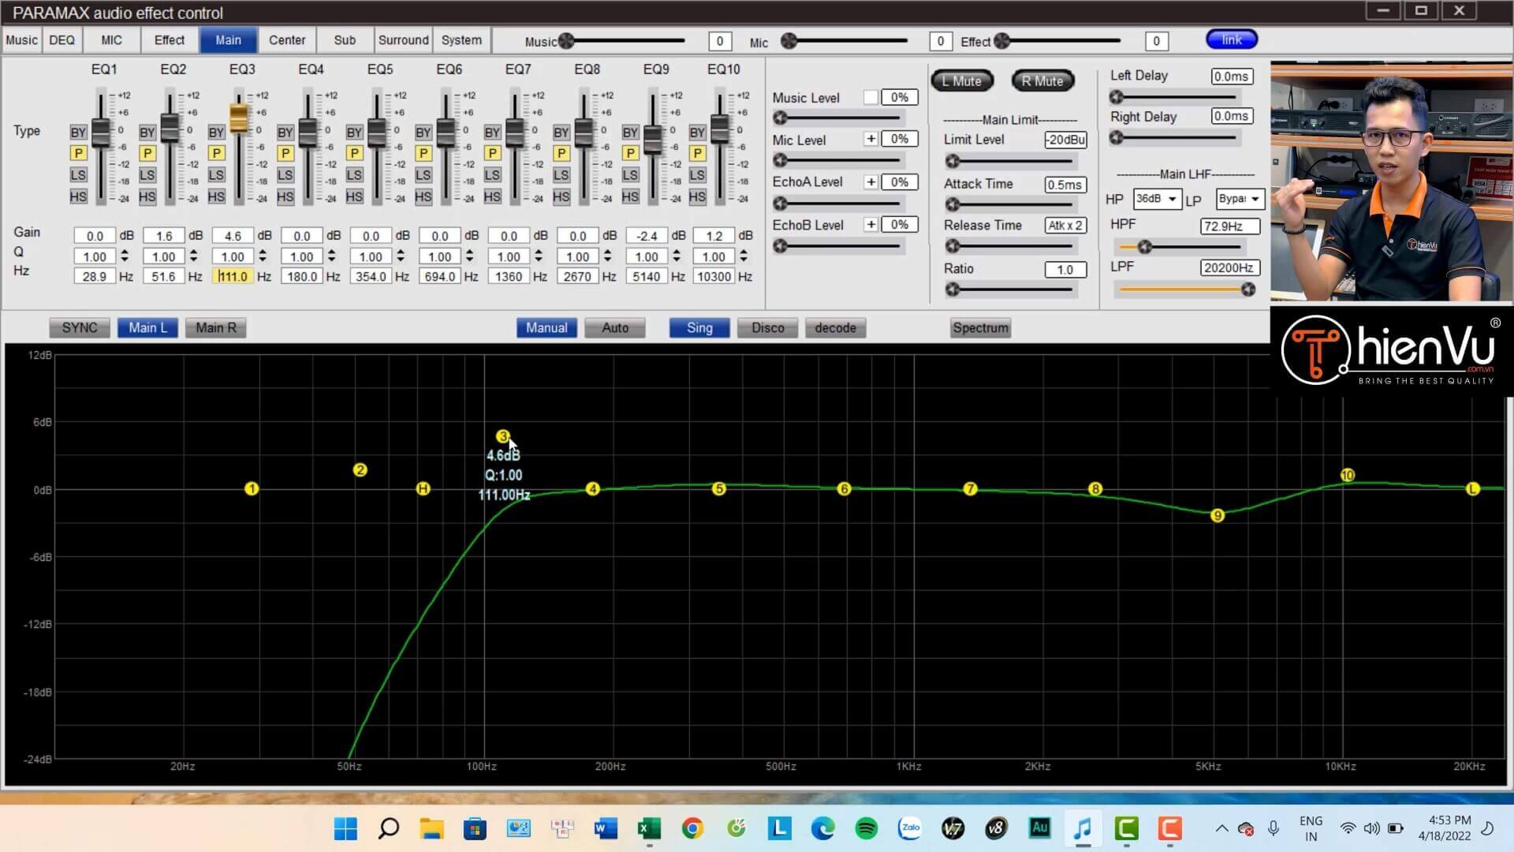Enable the Manual EQ mode
This screenshot has height=852, width=1514.
546,327
